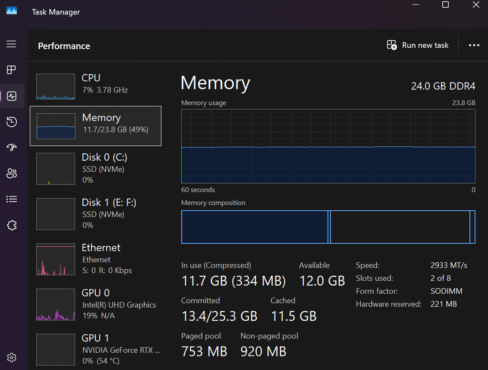Select CPU performance item
Image resolution: width=488 pixels, height=370 pixels.
click(95, 86)
